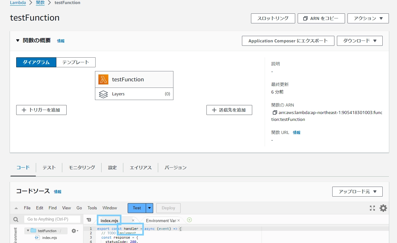Open the Tools menu in editor
This screenshot has width=397, height=243.
(92, 208)
